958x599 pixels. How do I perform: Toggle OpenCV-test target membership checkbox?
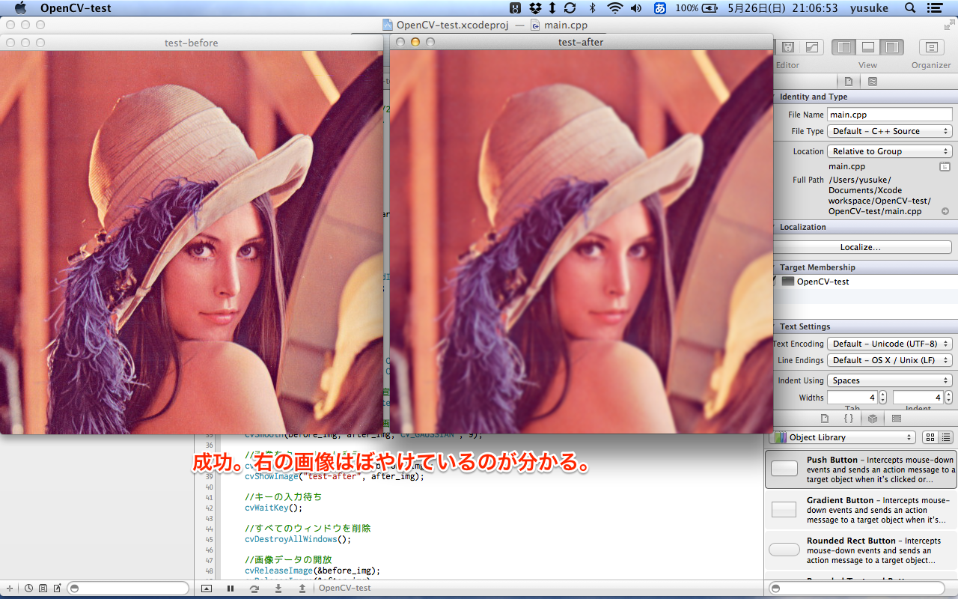(x=775, y=282)
